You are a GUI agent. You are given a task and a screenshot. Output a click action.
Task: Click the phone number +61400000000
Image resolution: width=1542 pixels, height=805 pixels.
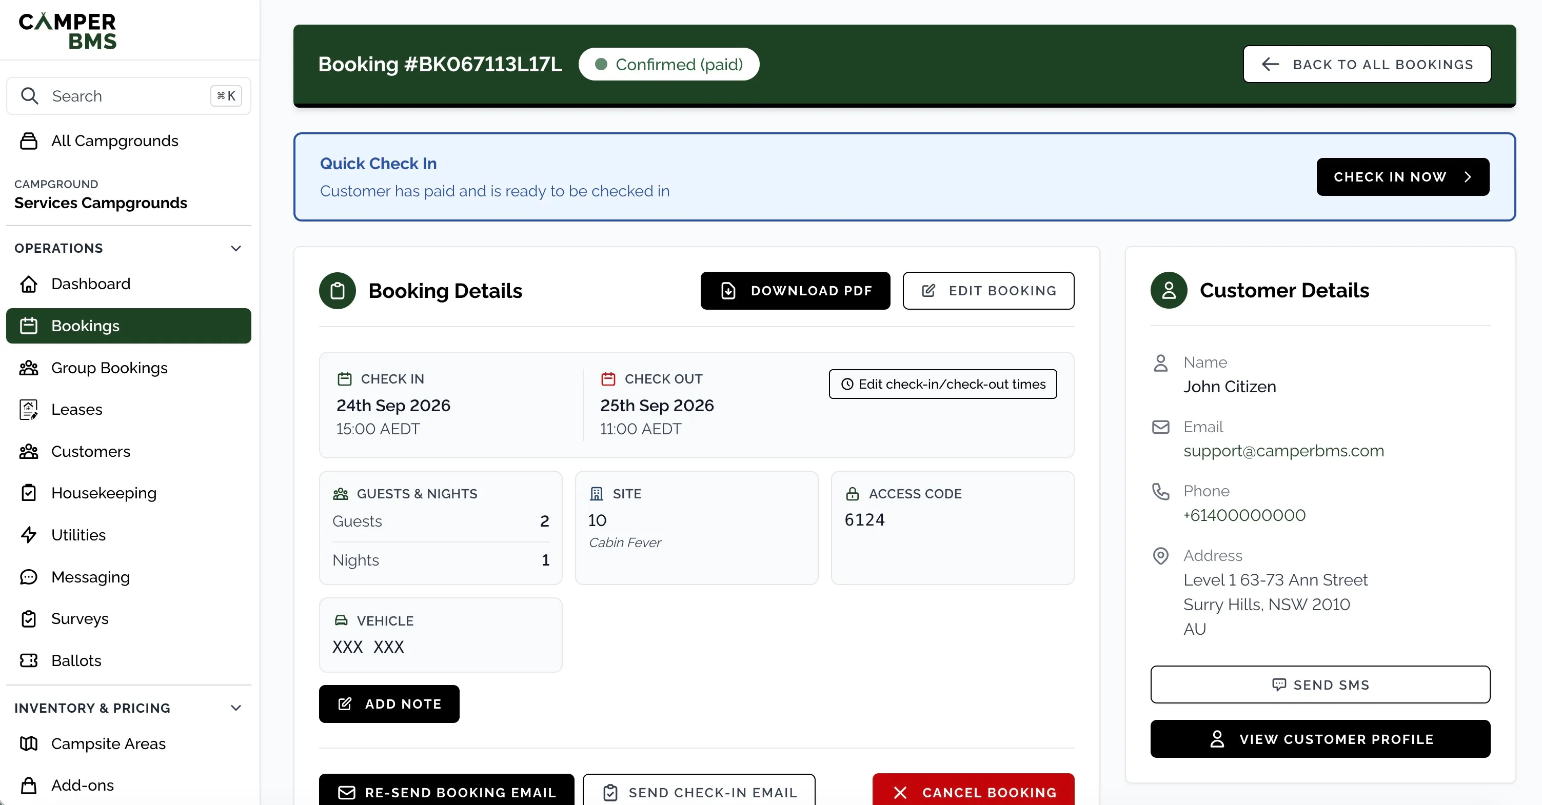pyautogui.click(x=1244, y=515)
